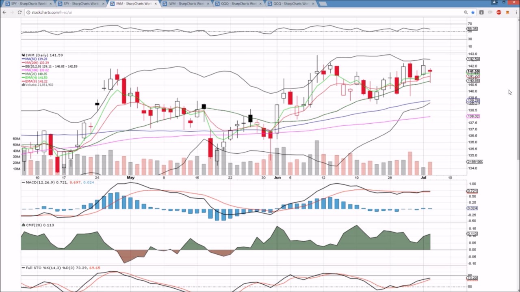Click the 0.113 CMF value tag on right axis
520x292 pixels.
pos(472,234)
